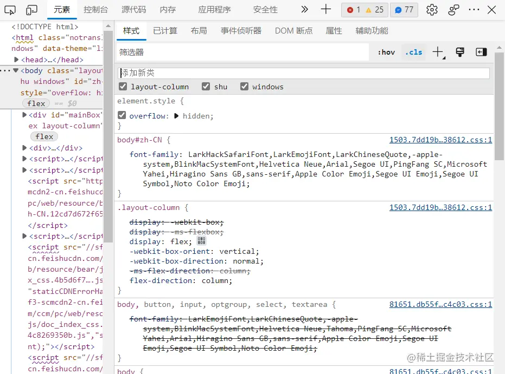Screen dimensions: 505x374
Task: Click the ellipsis beside the body element
Action: [x=5, y=70]
